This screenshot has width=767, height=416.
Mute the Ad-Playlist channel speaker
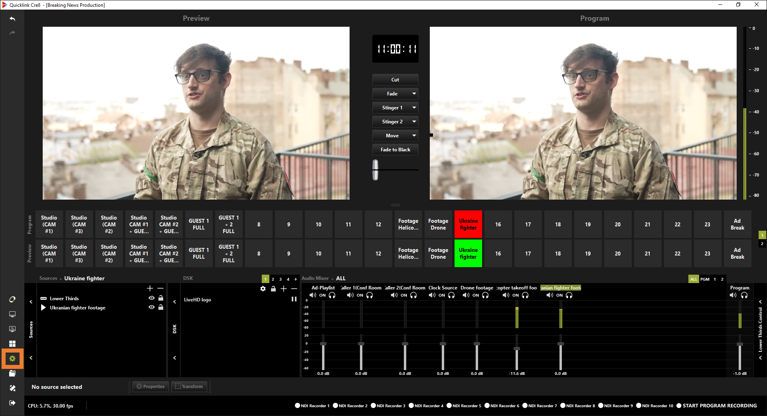pyautogui.click(x=313, y=295)
